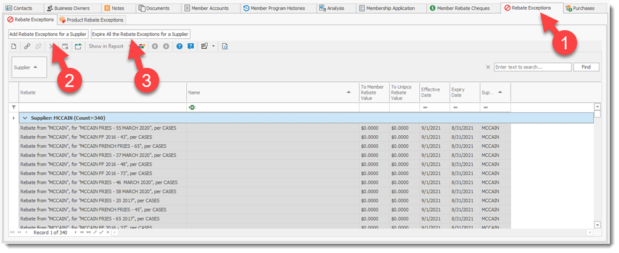Click the blue Help question mark icon
This screenshot has height=253, width=619.
pos(179,46)
